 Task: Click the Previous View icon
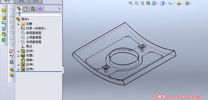point(142,3)
